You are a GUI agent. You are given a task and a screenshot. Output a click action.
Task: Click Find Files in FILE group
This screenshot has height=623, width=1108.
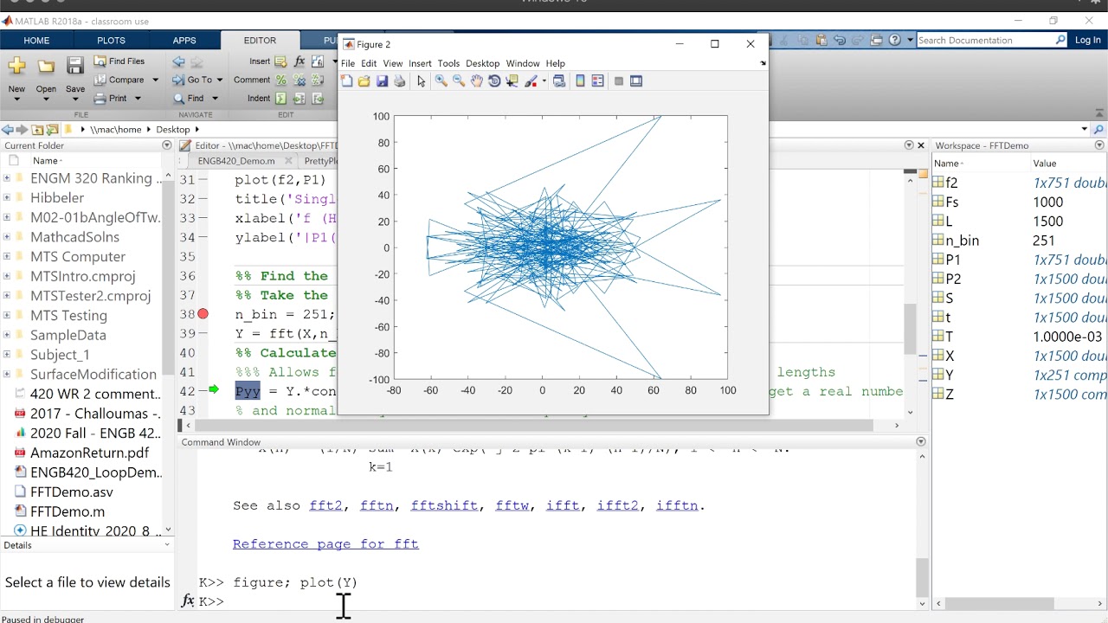119,61
